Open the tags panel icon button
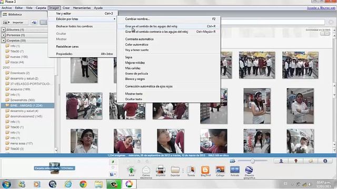The height and width of the screenshot is (189, 337). [311, 161]
